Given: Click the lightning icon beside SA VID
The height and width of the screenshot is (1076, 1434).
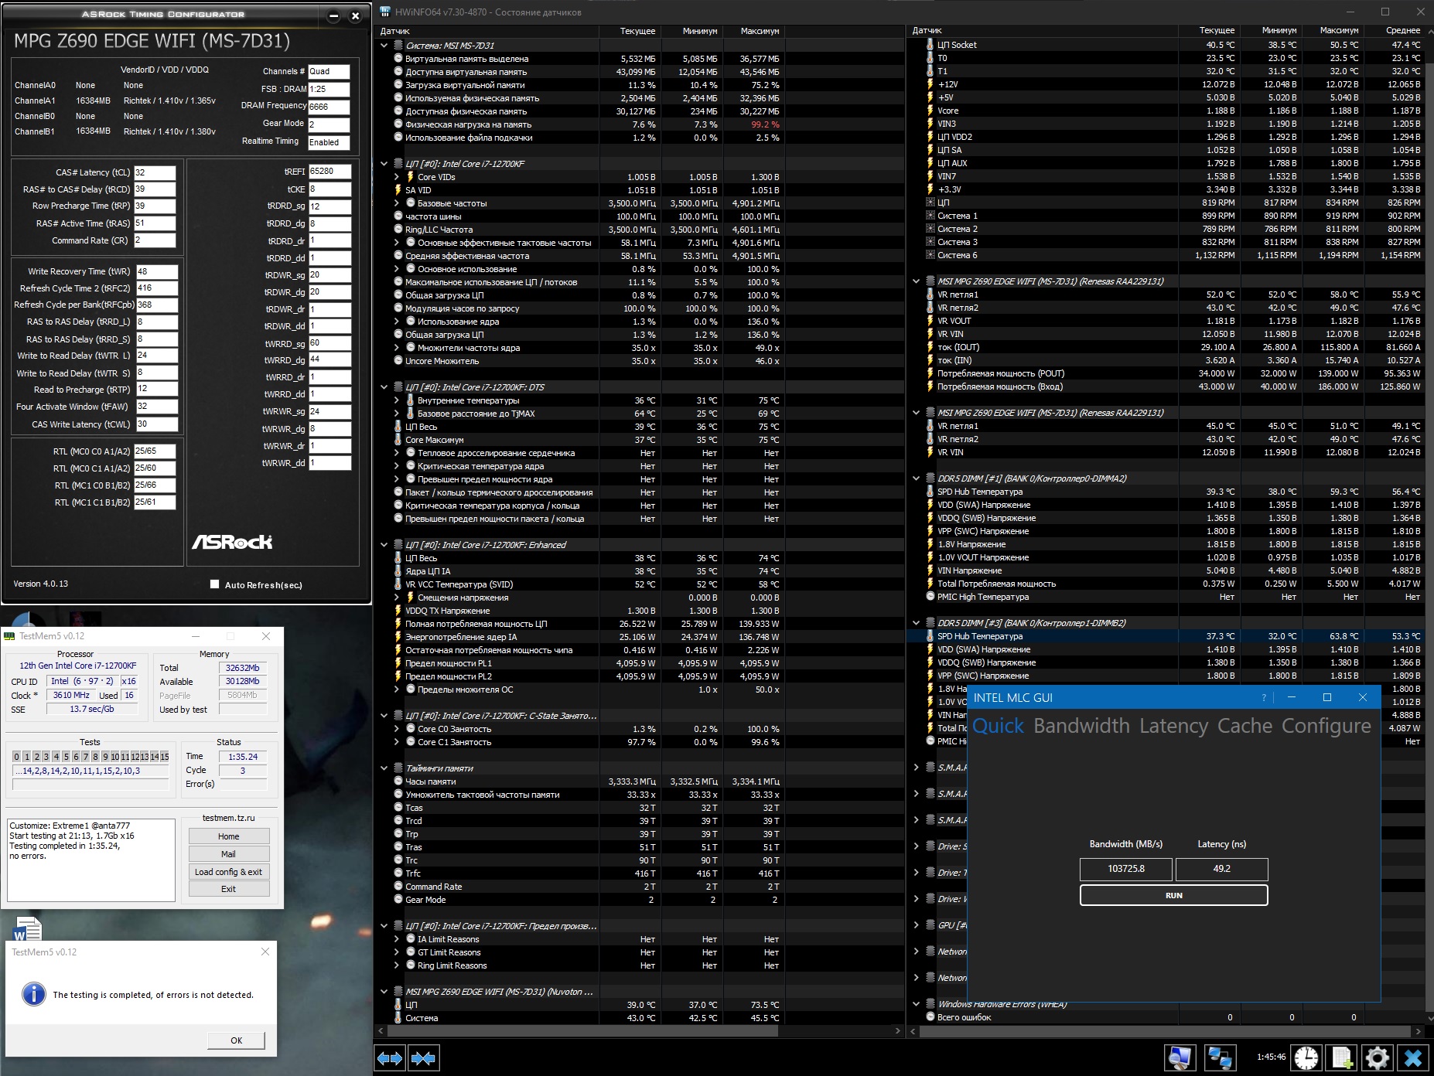Looking at the screenshot, I should point(398,190).
